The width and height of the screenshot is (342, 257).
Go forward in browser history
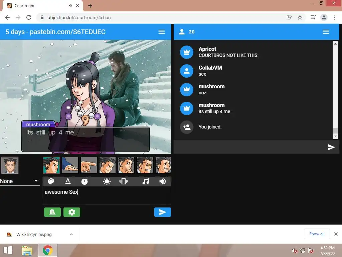(18, 17)
